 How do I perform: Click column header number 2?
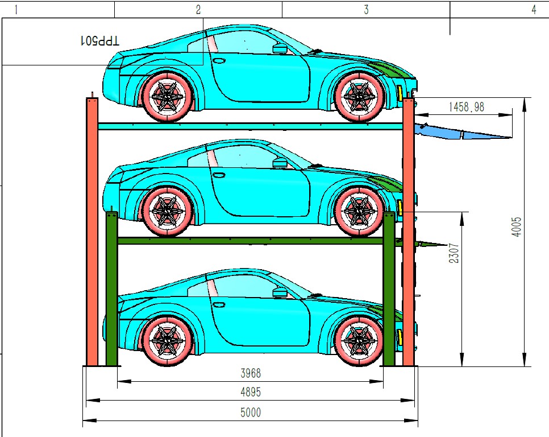click(198, 10)
